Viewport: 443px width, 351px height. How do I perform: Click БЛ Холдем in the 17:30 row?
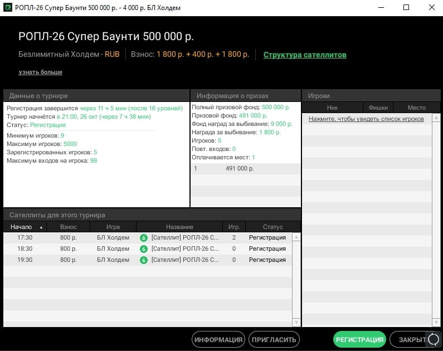113,237
